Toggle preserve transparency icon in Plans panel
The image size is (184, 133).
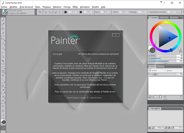coord(149,74)
